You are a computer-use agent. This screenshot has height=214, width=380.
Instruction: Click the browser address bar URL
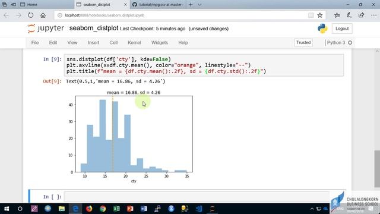click(x=104, y=15)
